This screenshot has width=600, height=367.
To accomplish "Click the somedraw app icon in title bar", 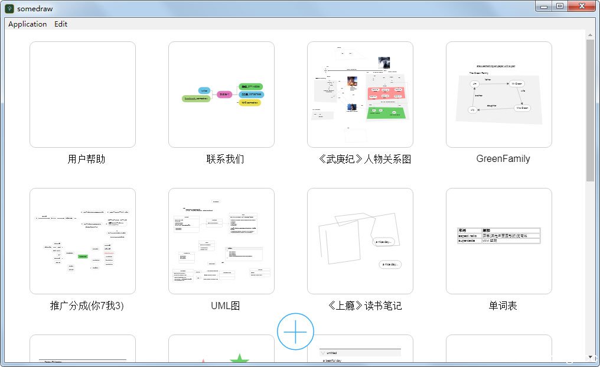I will coord(9,8).
